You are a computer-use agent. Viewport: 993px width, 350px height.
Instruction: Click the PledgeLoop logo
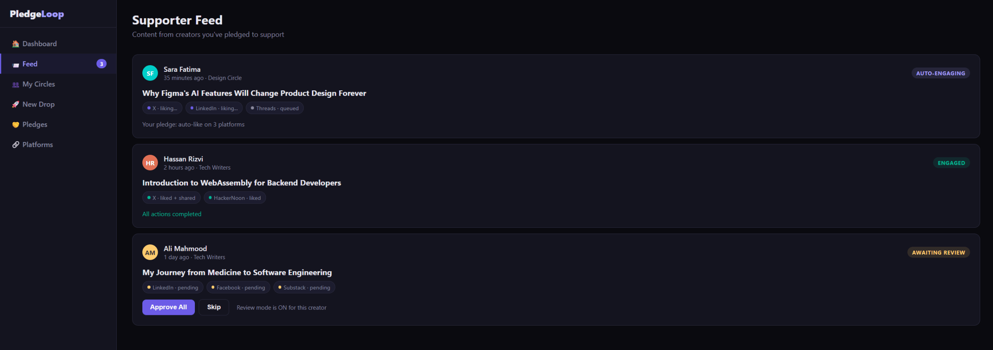37,14
